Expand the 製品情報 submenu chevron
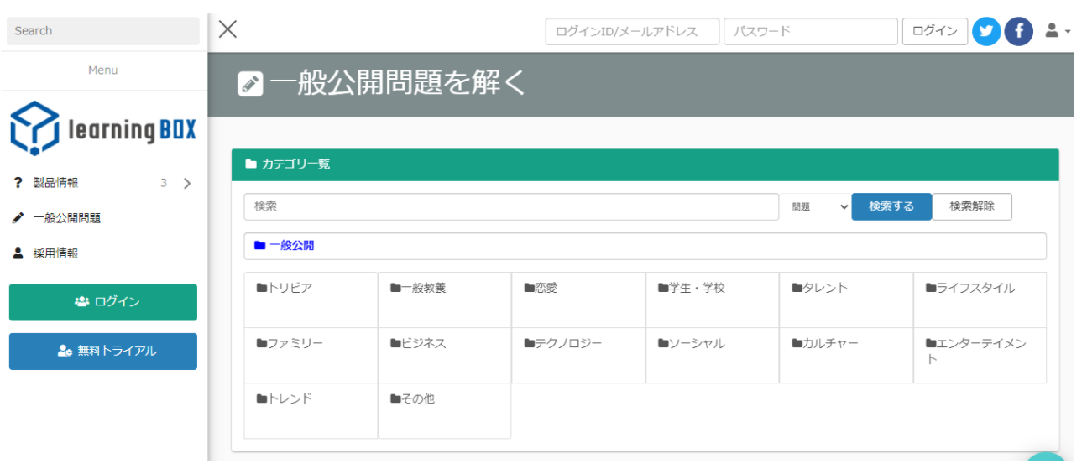 187,183
